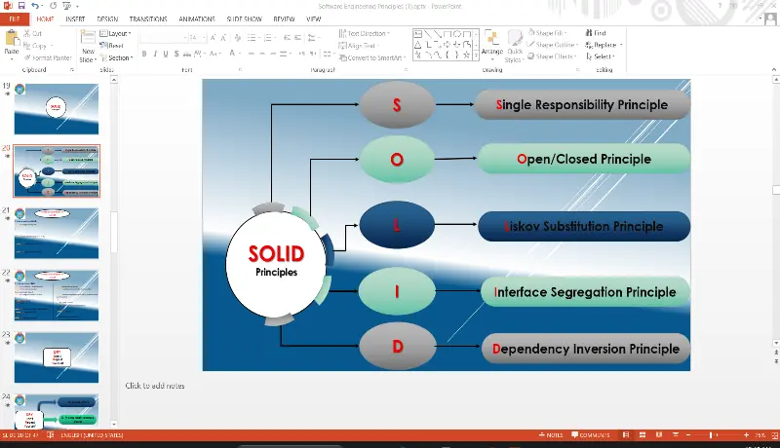Click the zoom slider handle
Screen dimensions: 780x448
[x=711, y=435]
